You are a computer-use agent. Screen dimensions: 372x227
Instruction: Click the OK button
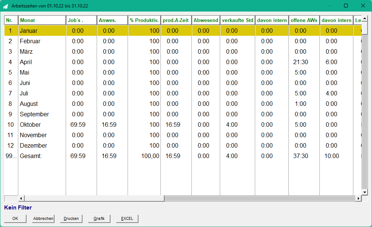point(15,218)
